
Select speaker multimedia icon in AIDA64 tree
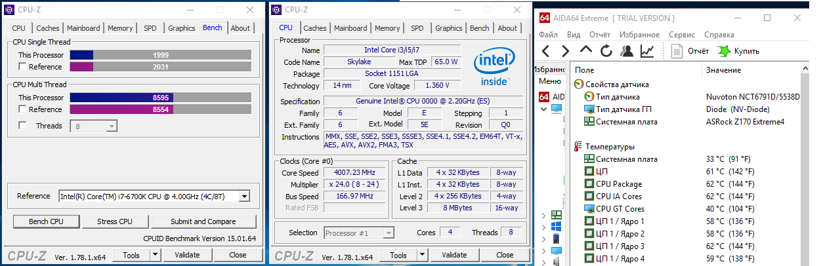(557, 261)
